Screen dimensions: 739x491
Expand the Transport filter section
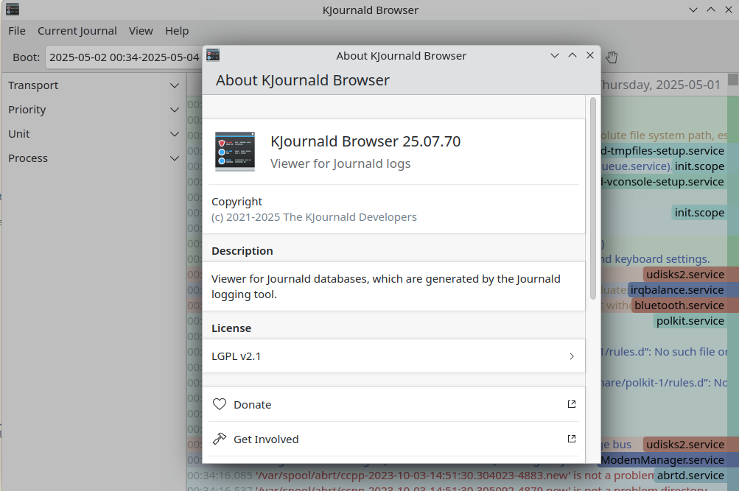174,85
